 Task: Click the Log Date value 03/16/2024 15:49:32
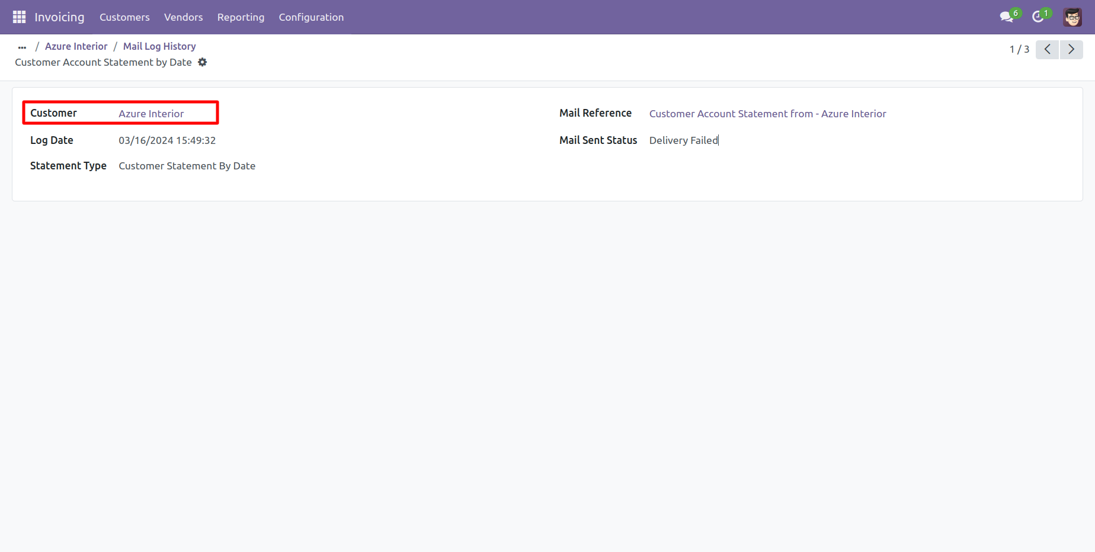coord(167,140)
